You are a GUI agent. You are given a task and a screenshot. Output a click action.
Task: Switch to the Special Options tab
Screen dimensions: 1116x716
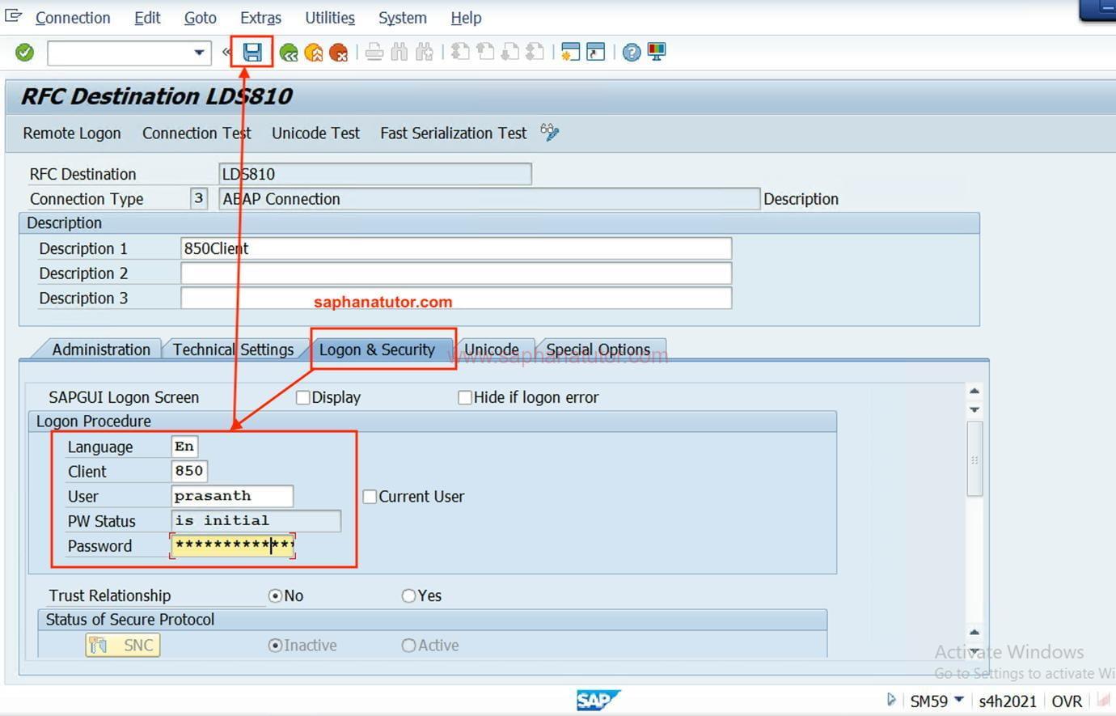(598, 350)
